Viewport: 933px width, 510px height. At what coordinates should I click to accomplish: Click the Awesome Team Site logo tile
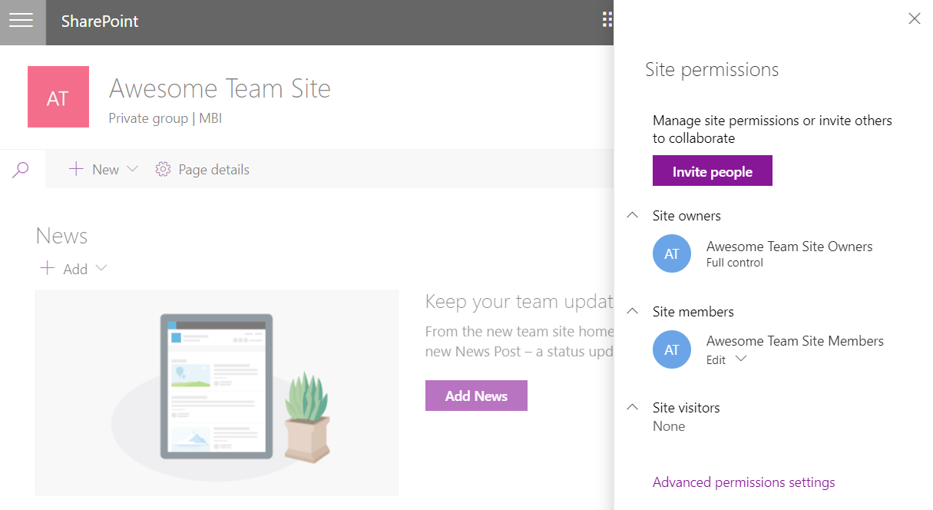point(58,97)
